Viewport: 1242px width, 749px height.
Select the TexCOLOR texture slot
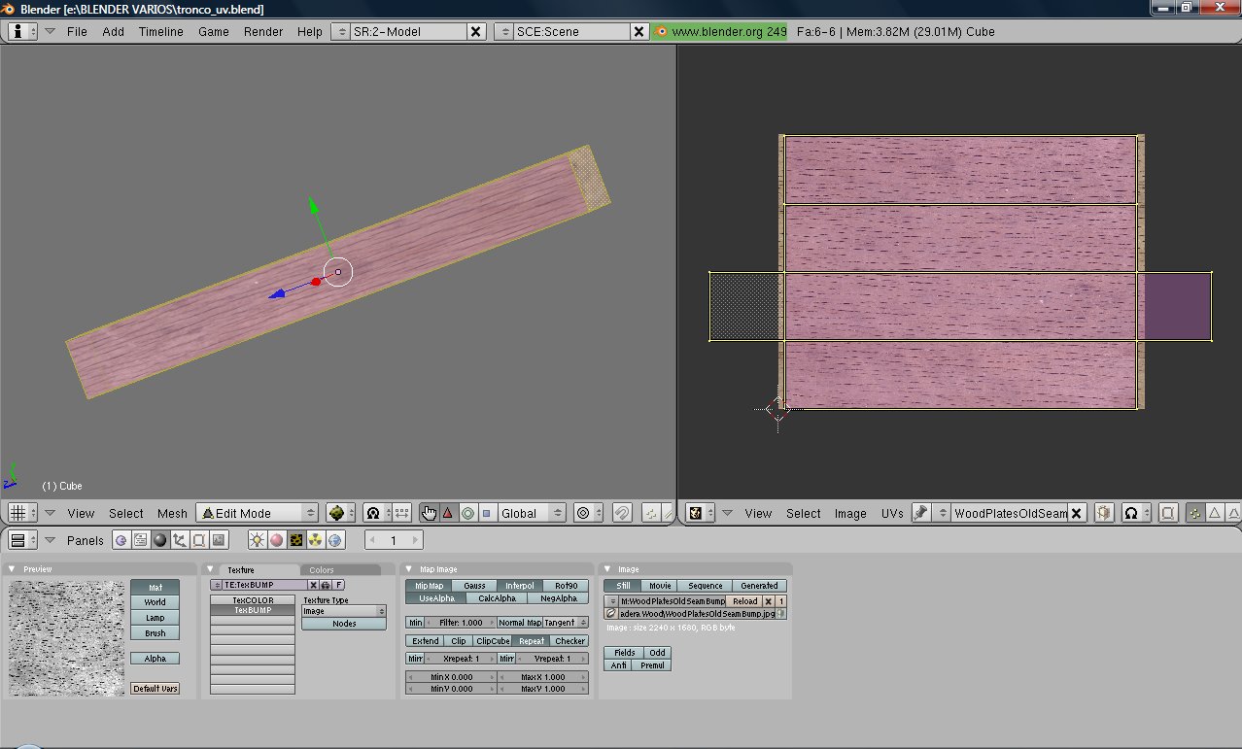[x=253, y=600]
